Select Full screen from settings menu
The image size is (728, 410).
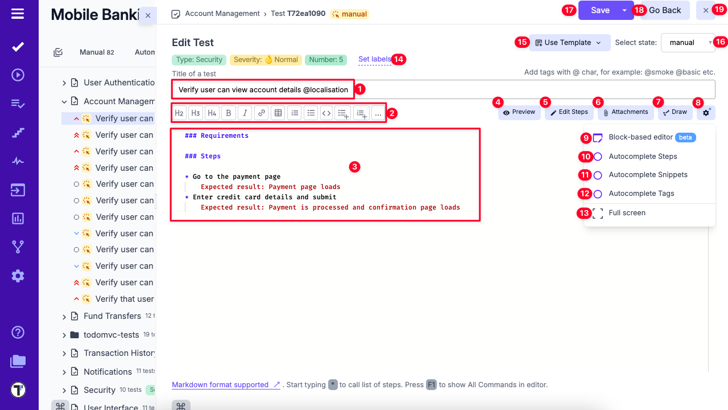[627, 213]
